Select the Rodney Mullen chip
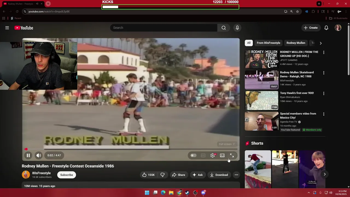 [x=296, y=43]
